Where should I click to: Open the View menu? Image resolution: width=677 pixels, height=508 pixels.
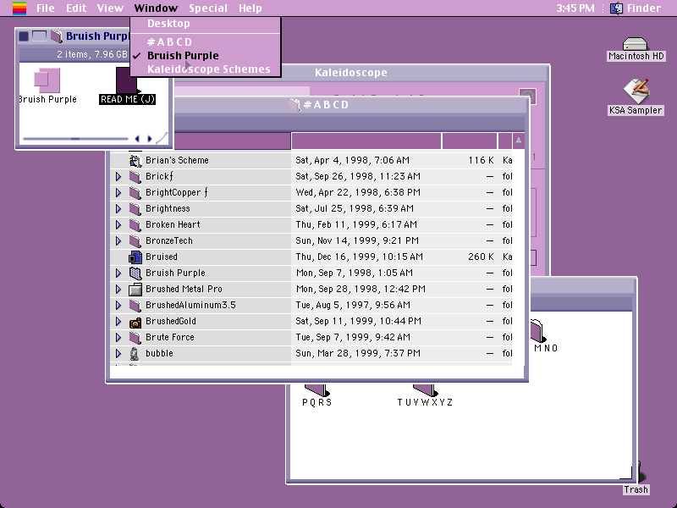[x=110, y=8]
